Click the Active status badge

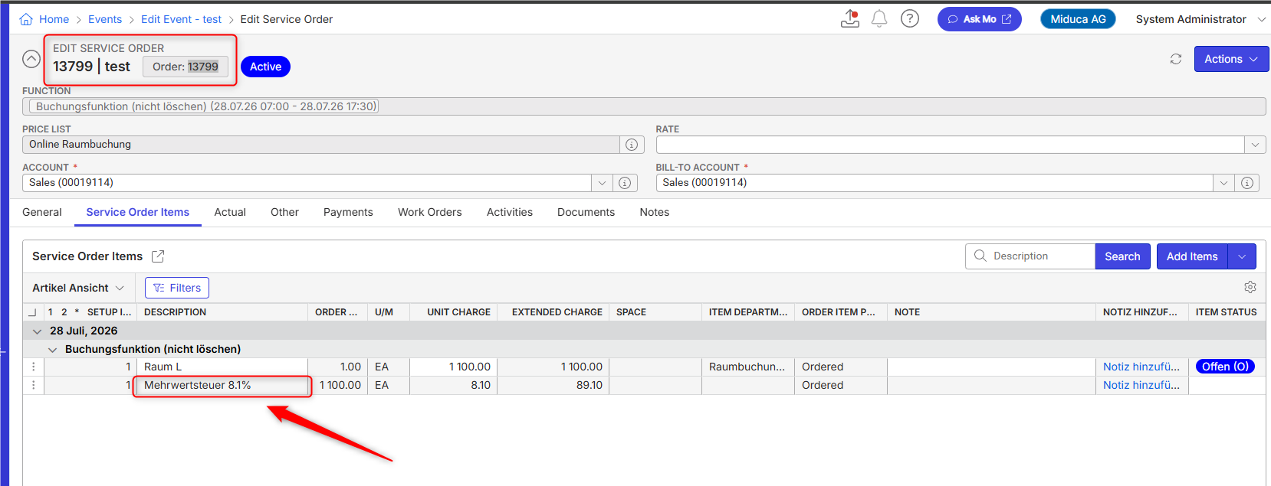(x=265, y=67)
